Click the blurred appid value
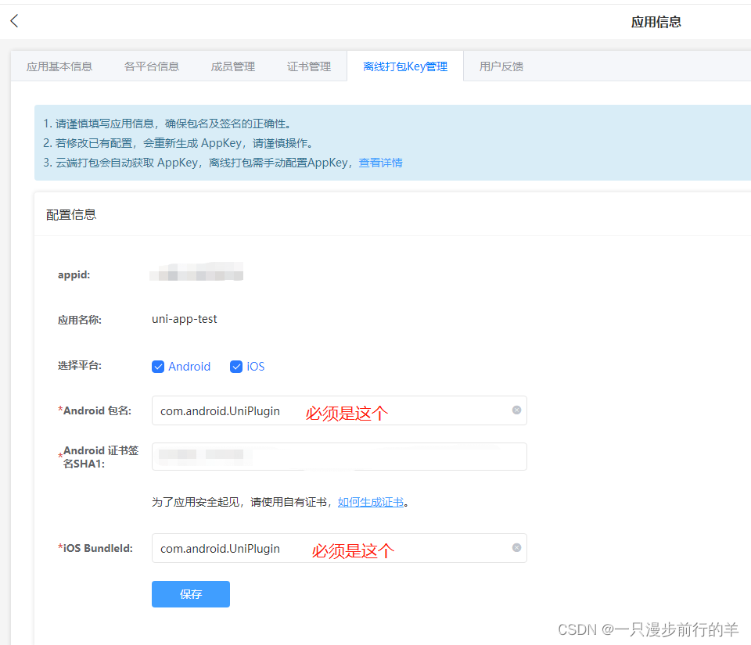 (x=197, y=272)
